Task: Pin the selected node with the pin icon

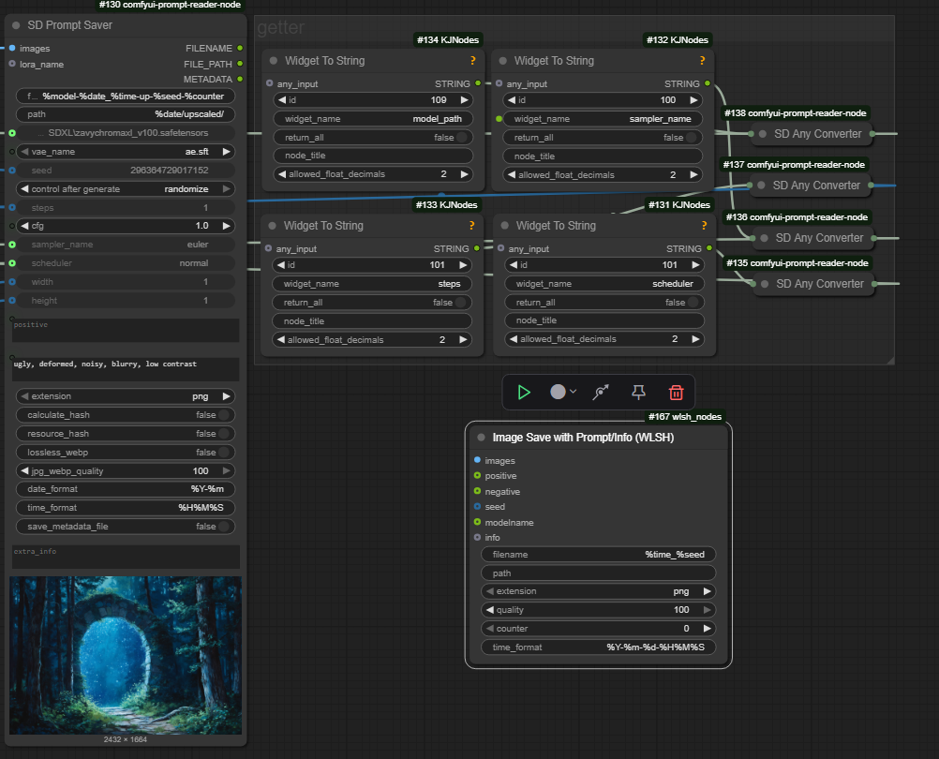Action: [x=638, y=392]
